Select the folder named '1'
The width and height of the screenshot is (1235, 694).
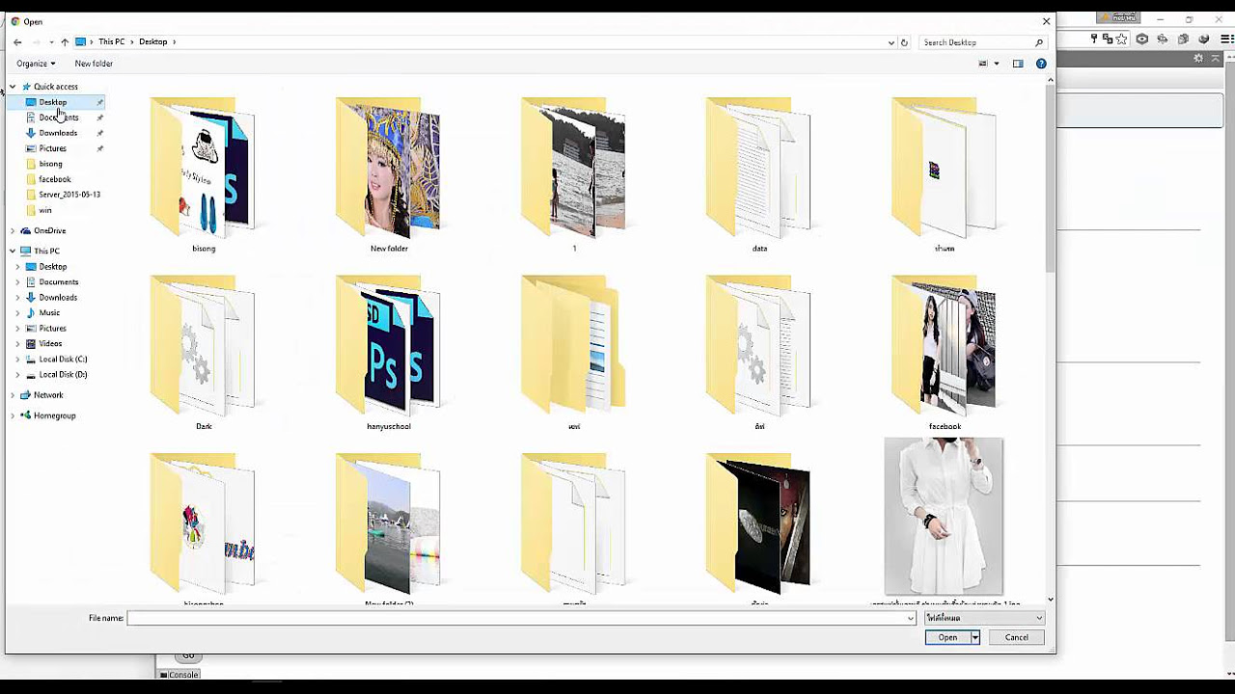(573, 166)
